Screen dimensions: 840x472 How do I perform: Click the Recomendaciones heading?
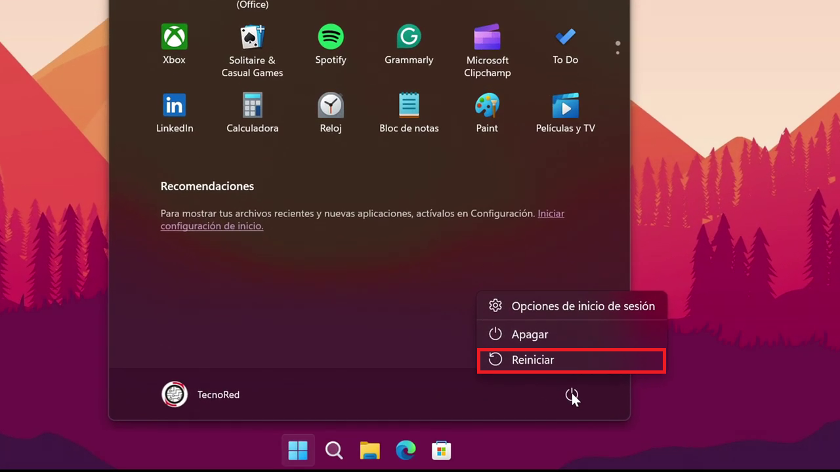tap(207, 186)
